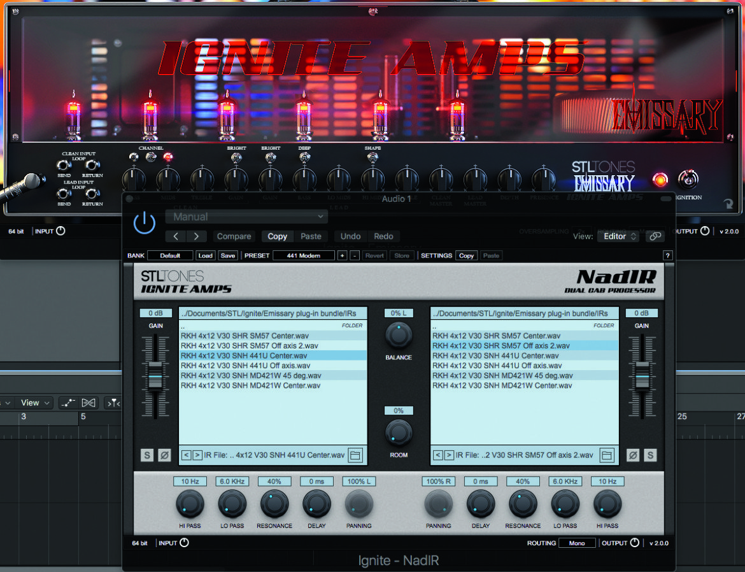Click the settings Copy button
The width and height of the screenshot is (745, 572).
tap(466, 256)
